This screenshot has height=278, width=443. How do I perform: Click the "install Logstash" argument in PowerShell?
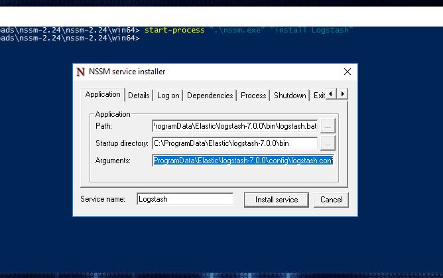point(312,30)
